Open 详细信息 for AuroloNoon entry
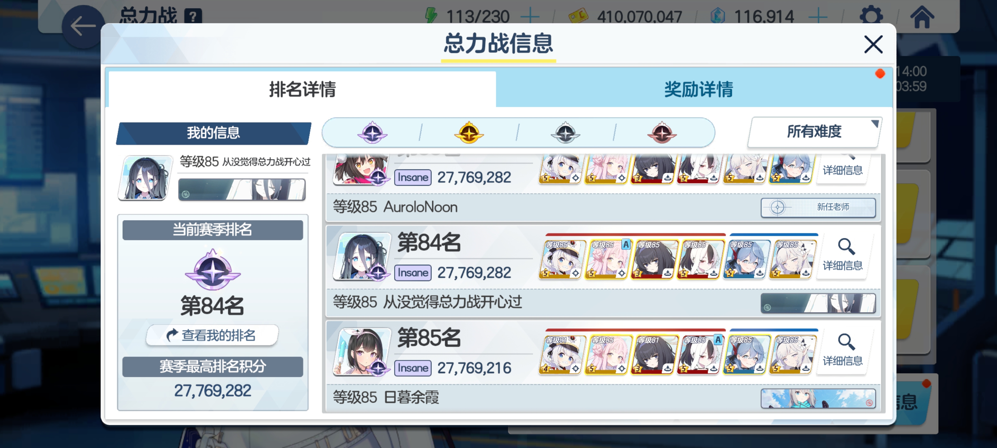The width and height of the screenshot is (997, 448). pyautogui.click(x=842, y=169)
